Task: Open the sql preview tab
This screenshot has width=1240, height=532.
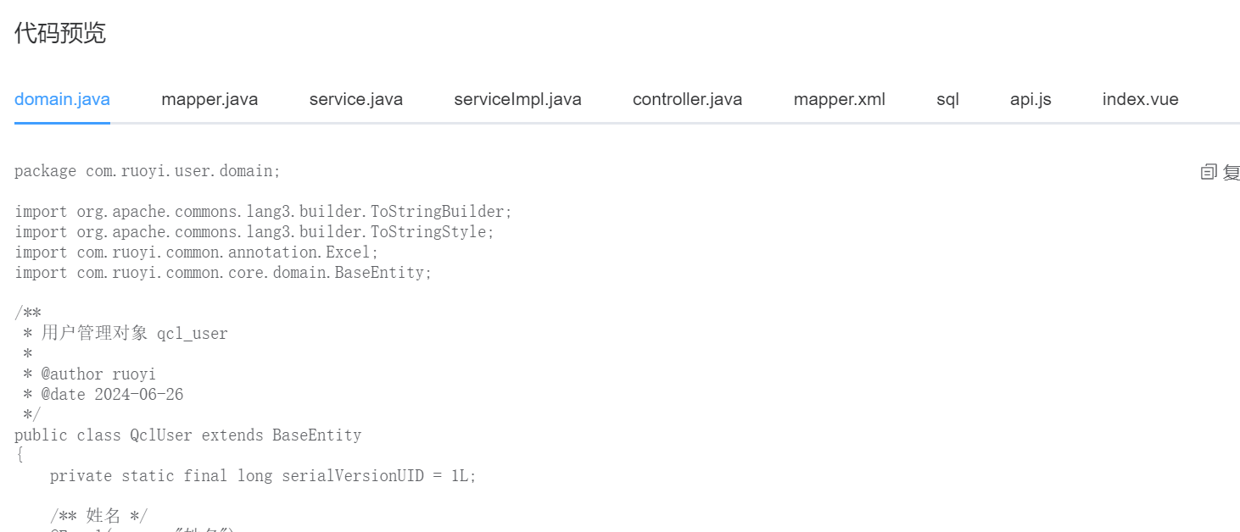Action: tap(947, 99)
